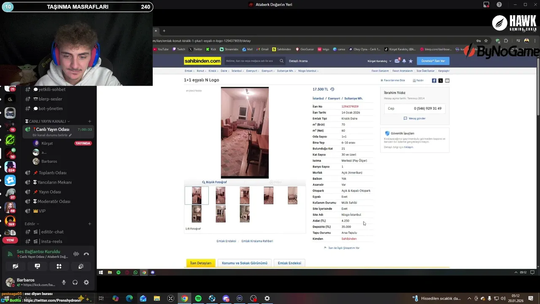Screen dimensions: 540x304
Task: Show hidden system tray icons
Action: pos(470,299)
